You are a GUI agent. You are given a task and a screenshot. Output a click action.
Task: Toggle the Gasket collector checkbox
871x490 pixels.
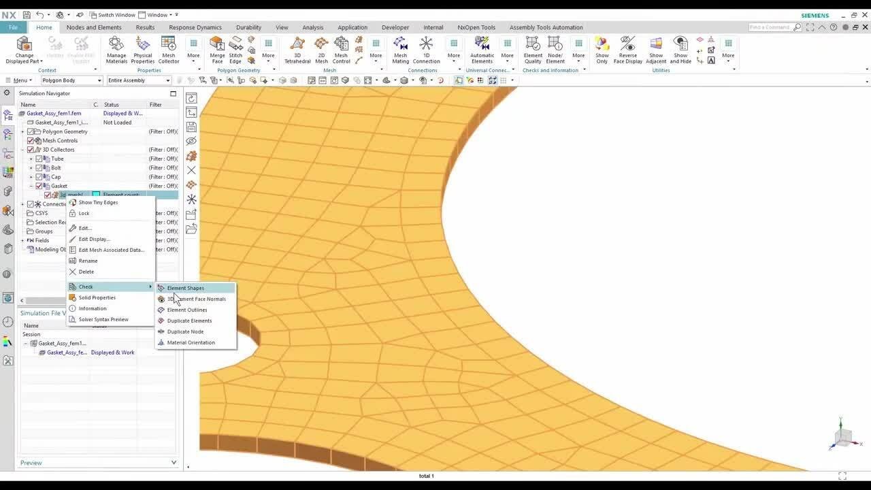pyautogui.click(x=39, y=186)
